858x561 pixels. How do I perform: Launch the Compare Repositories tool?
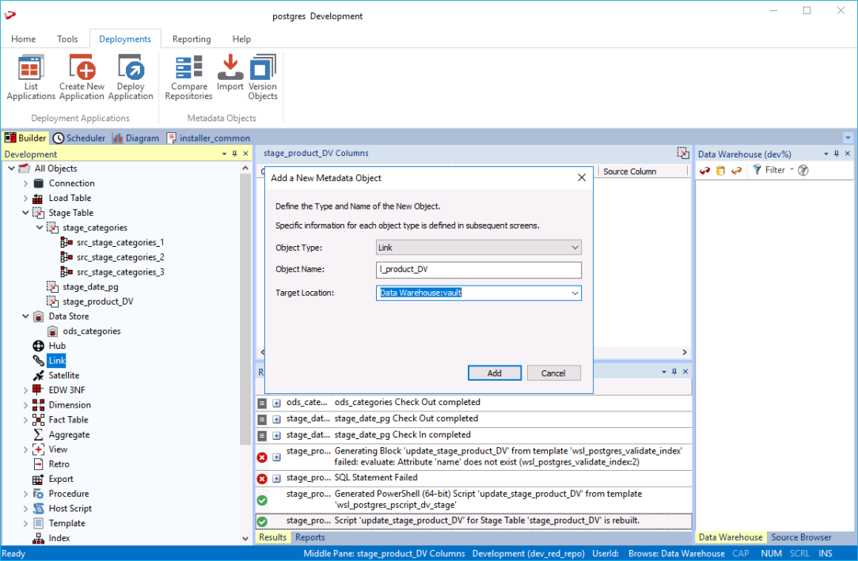188,77
